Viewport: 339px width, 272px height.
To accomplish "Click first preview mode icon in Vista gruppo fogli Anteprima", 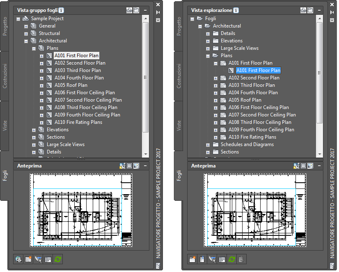I will pos(122,166).
